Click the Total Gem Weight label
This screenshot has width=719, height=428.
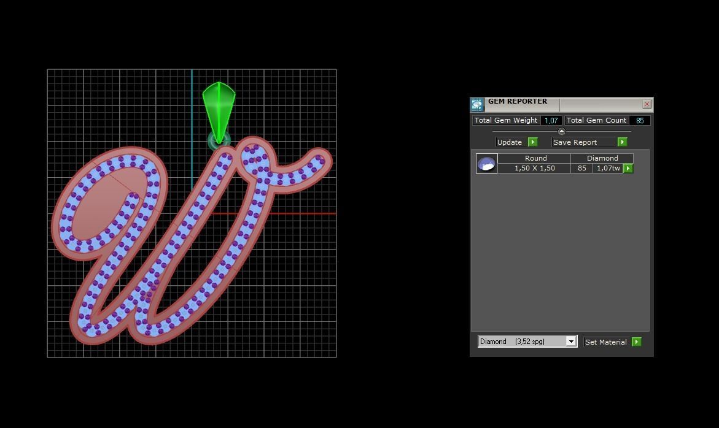506,120
